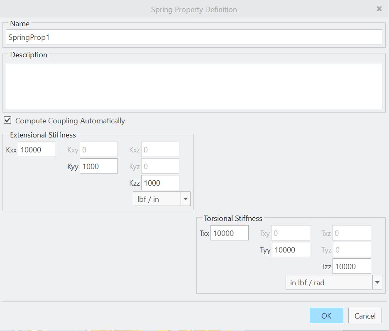Image resolution: width=389 pixels, height=331 pixels.
Task: Open the extensional stiffness units dropdown
Action: (186, 199)
